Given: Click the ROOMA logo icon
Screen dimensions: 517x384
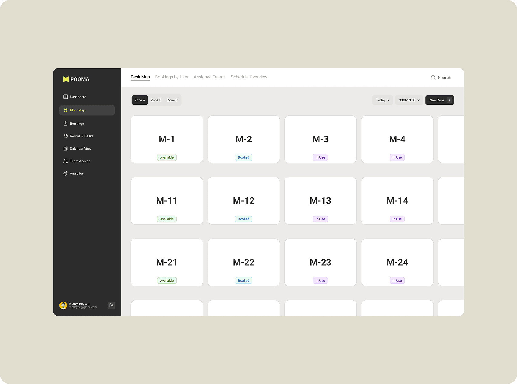Looking at the screenshot, I should pos(66,79).
